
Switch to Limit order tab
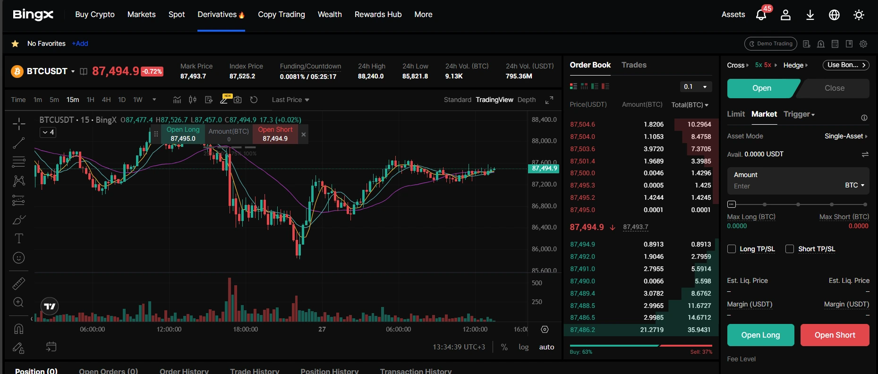[736, 114]
